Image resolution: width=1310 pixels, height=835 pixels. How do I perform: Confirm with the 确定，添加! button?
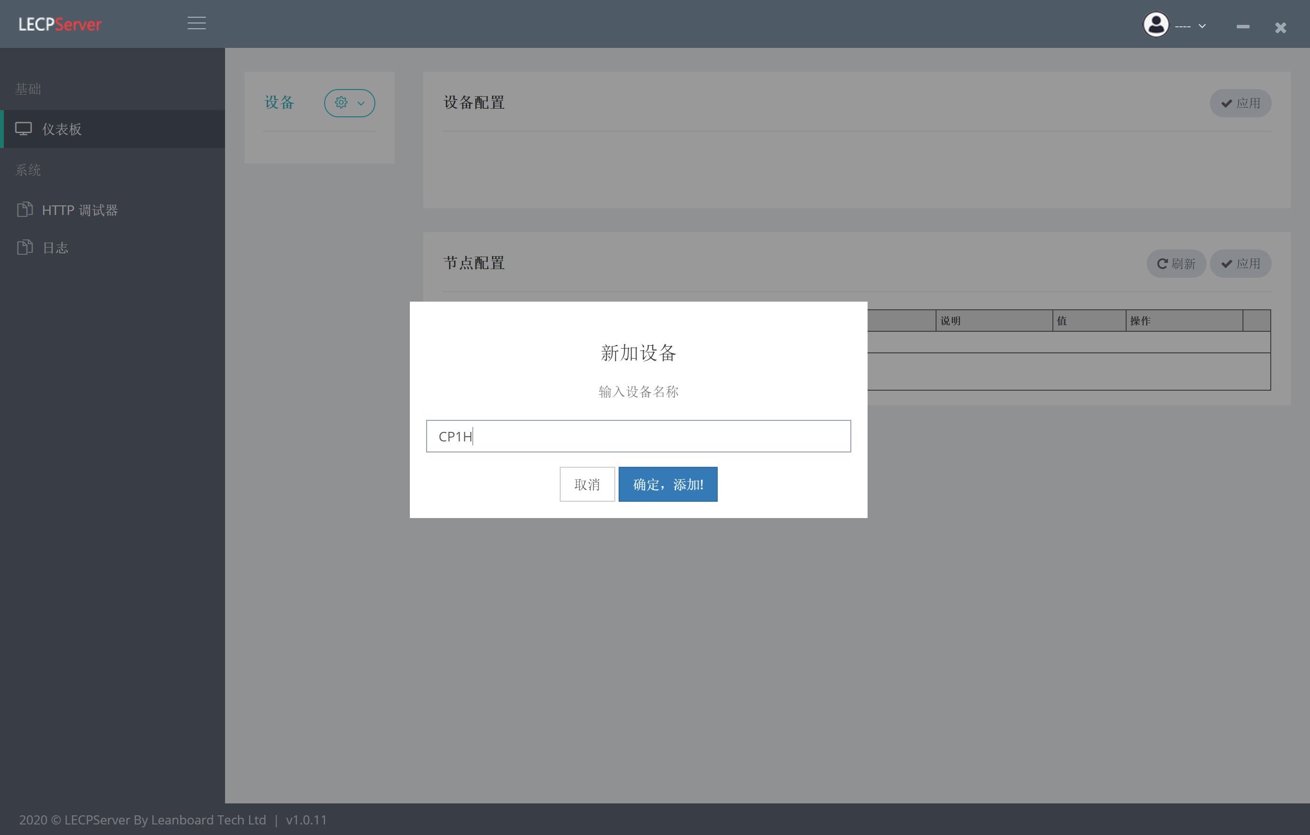pyautogui.click(x=668, y=484)
